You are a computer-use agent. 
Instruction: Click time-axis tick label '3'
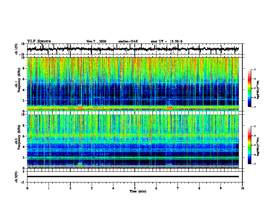pyautogui.click(x=92, y=188)
